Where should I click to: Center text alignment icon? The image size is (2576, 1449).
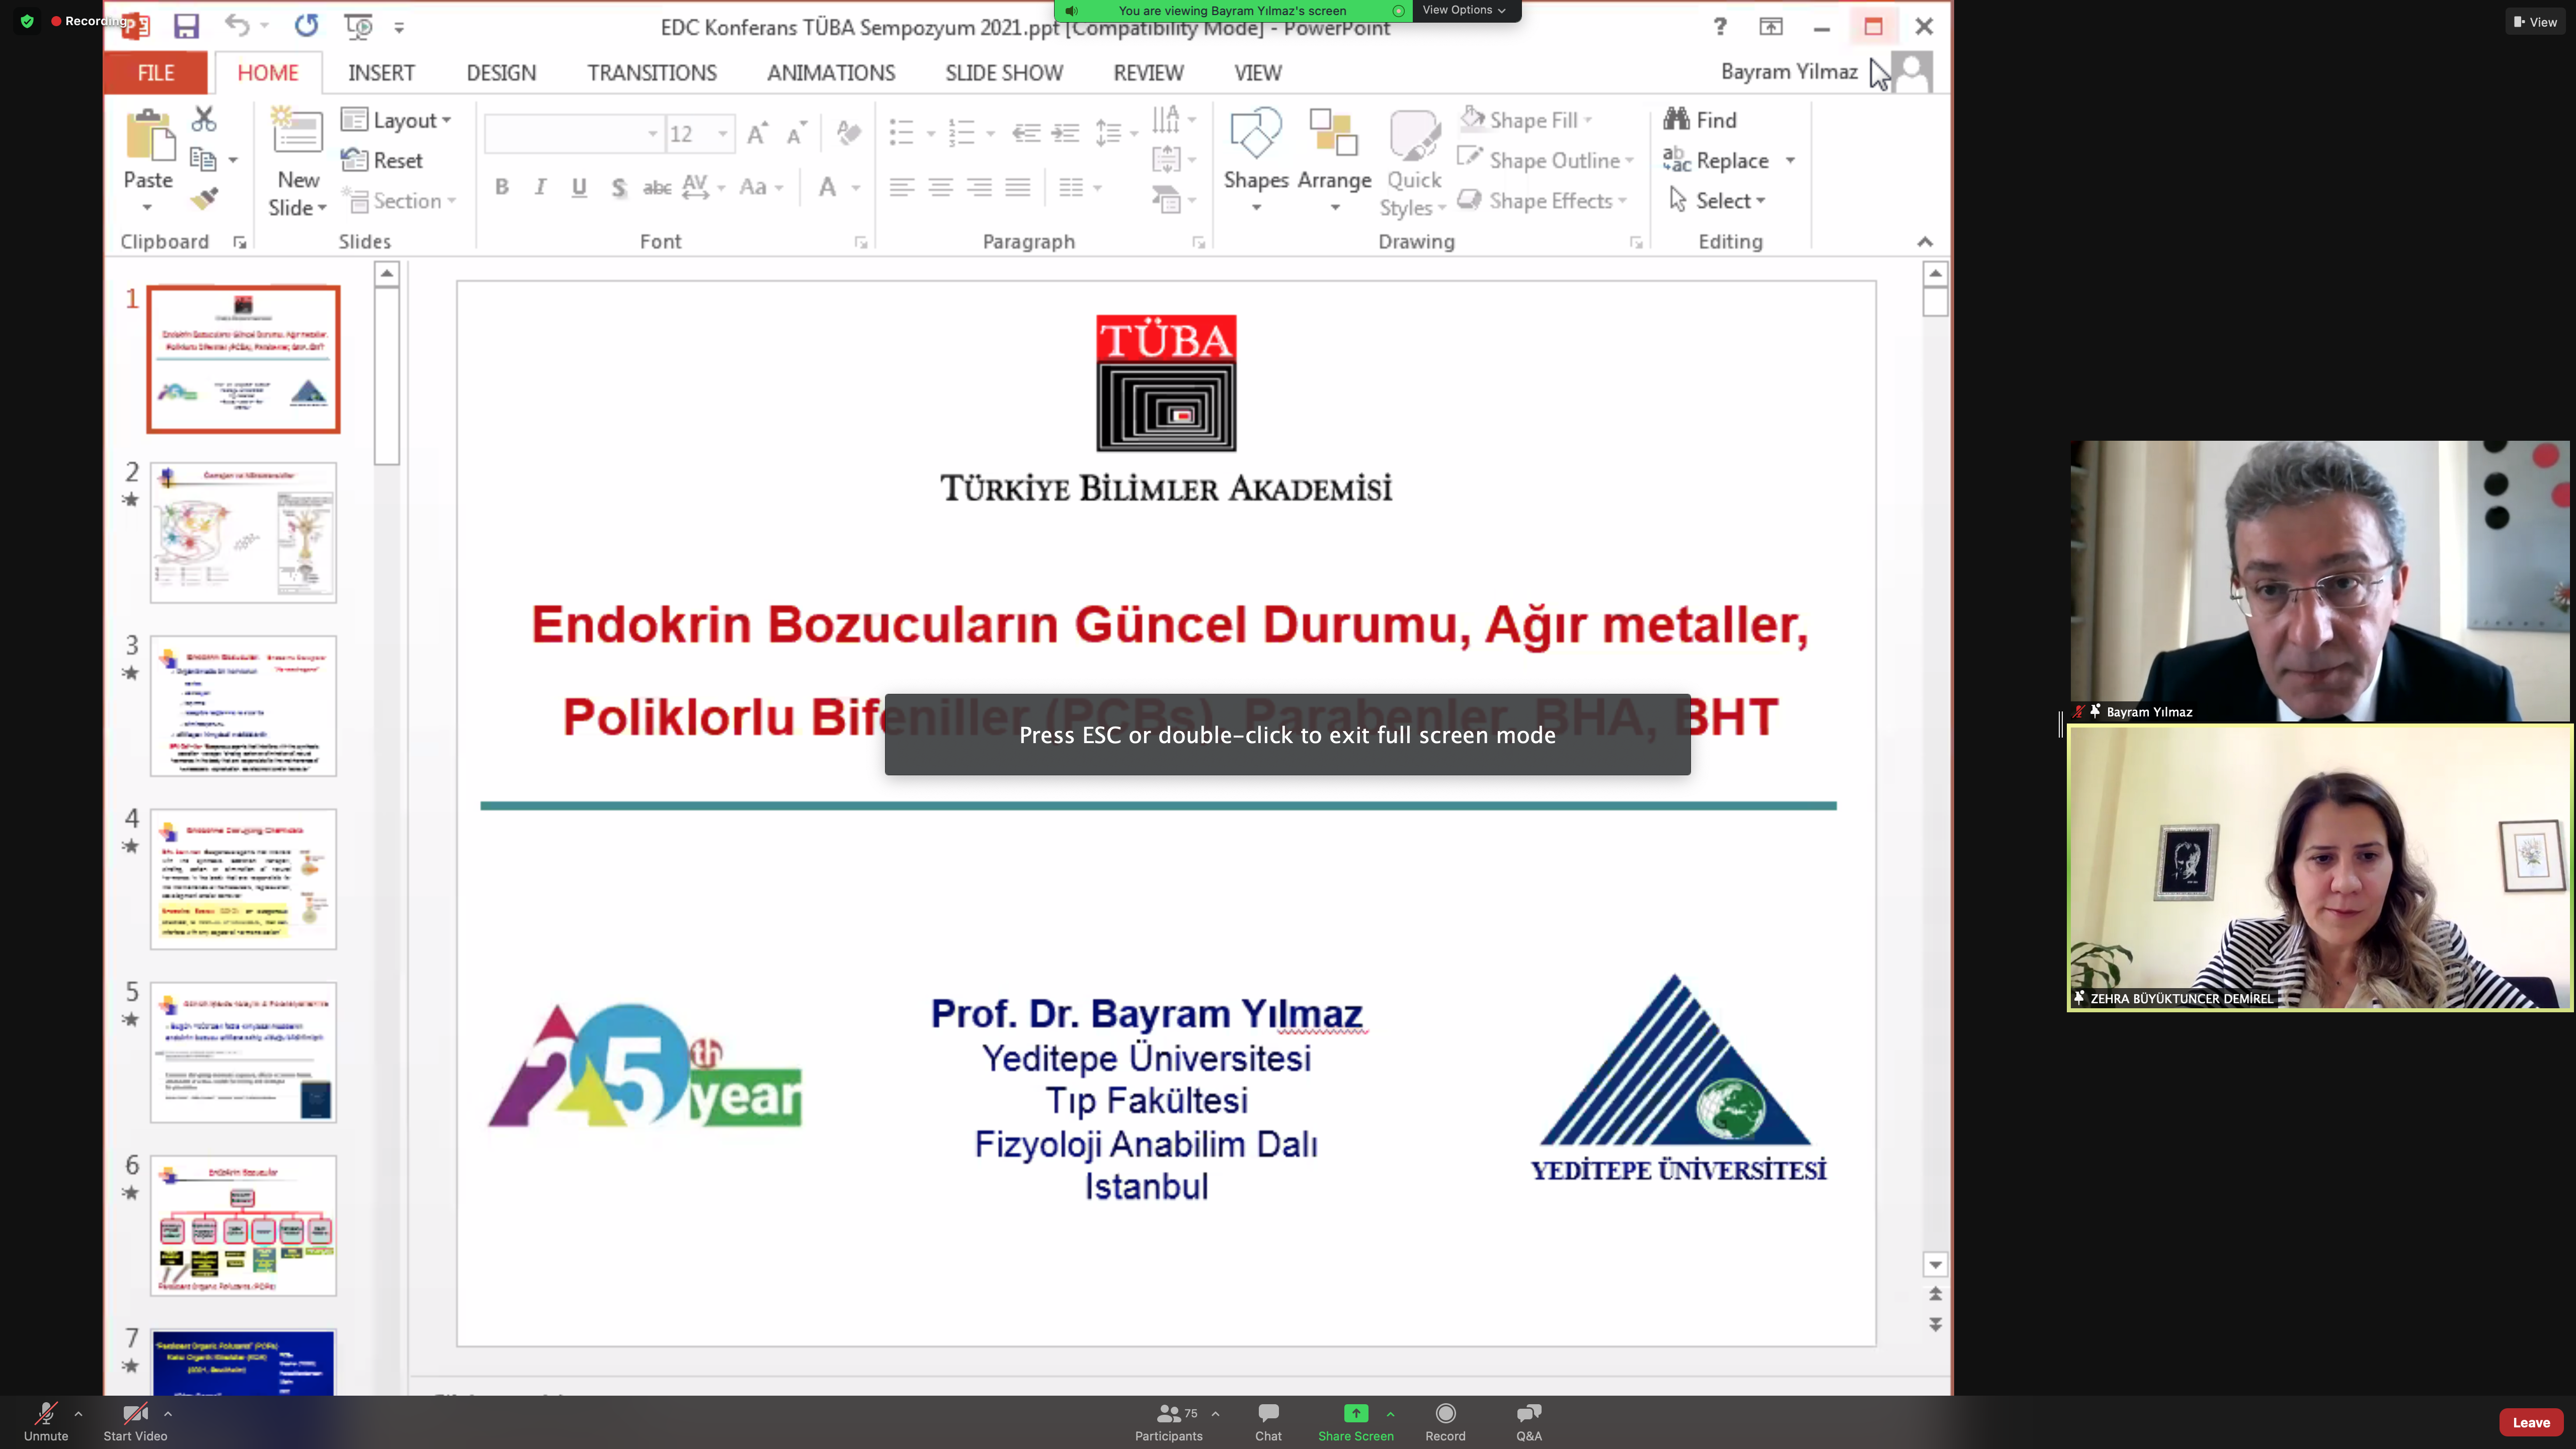[x=940, y=187]
